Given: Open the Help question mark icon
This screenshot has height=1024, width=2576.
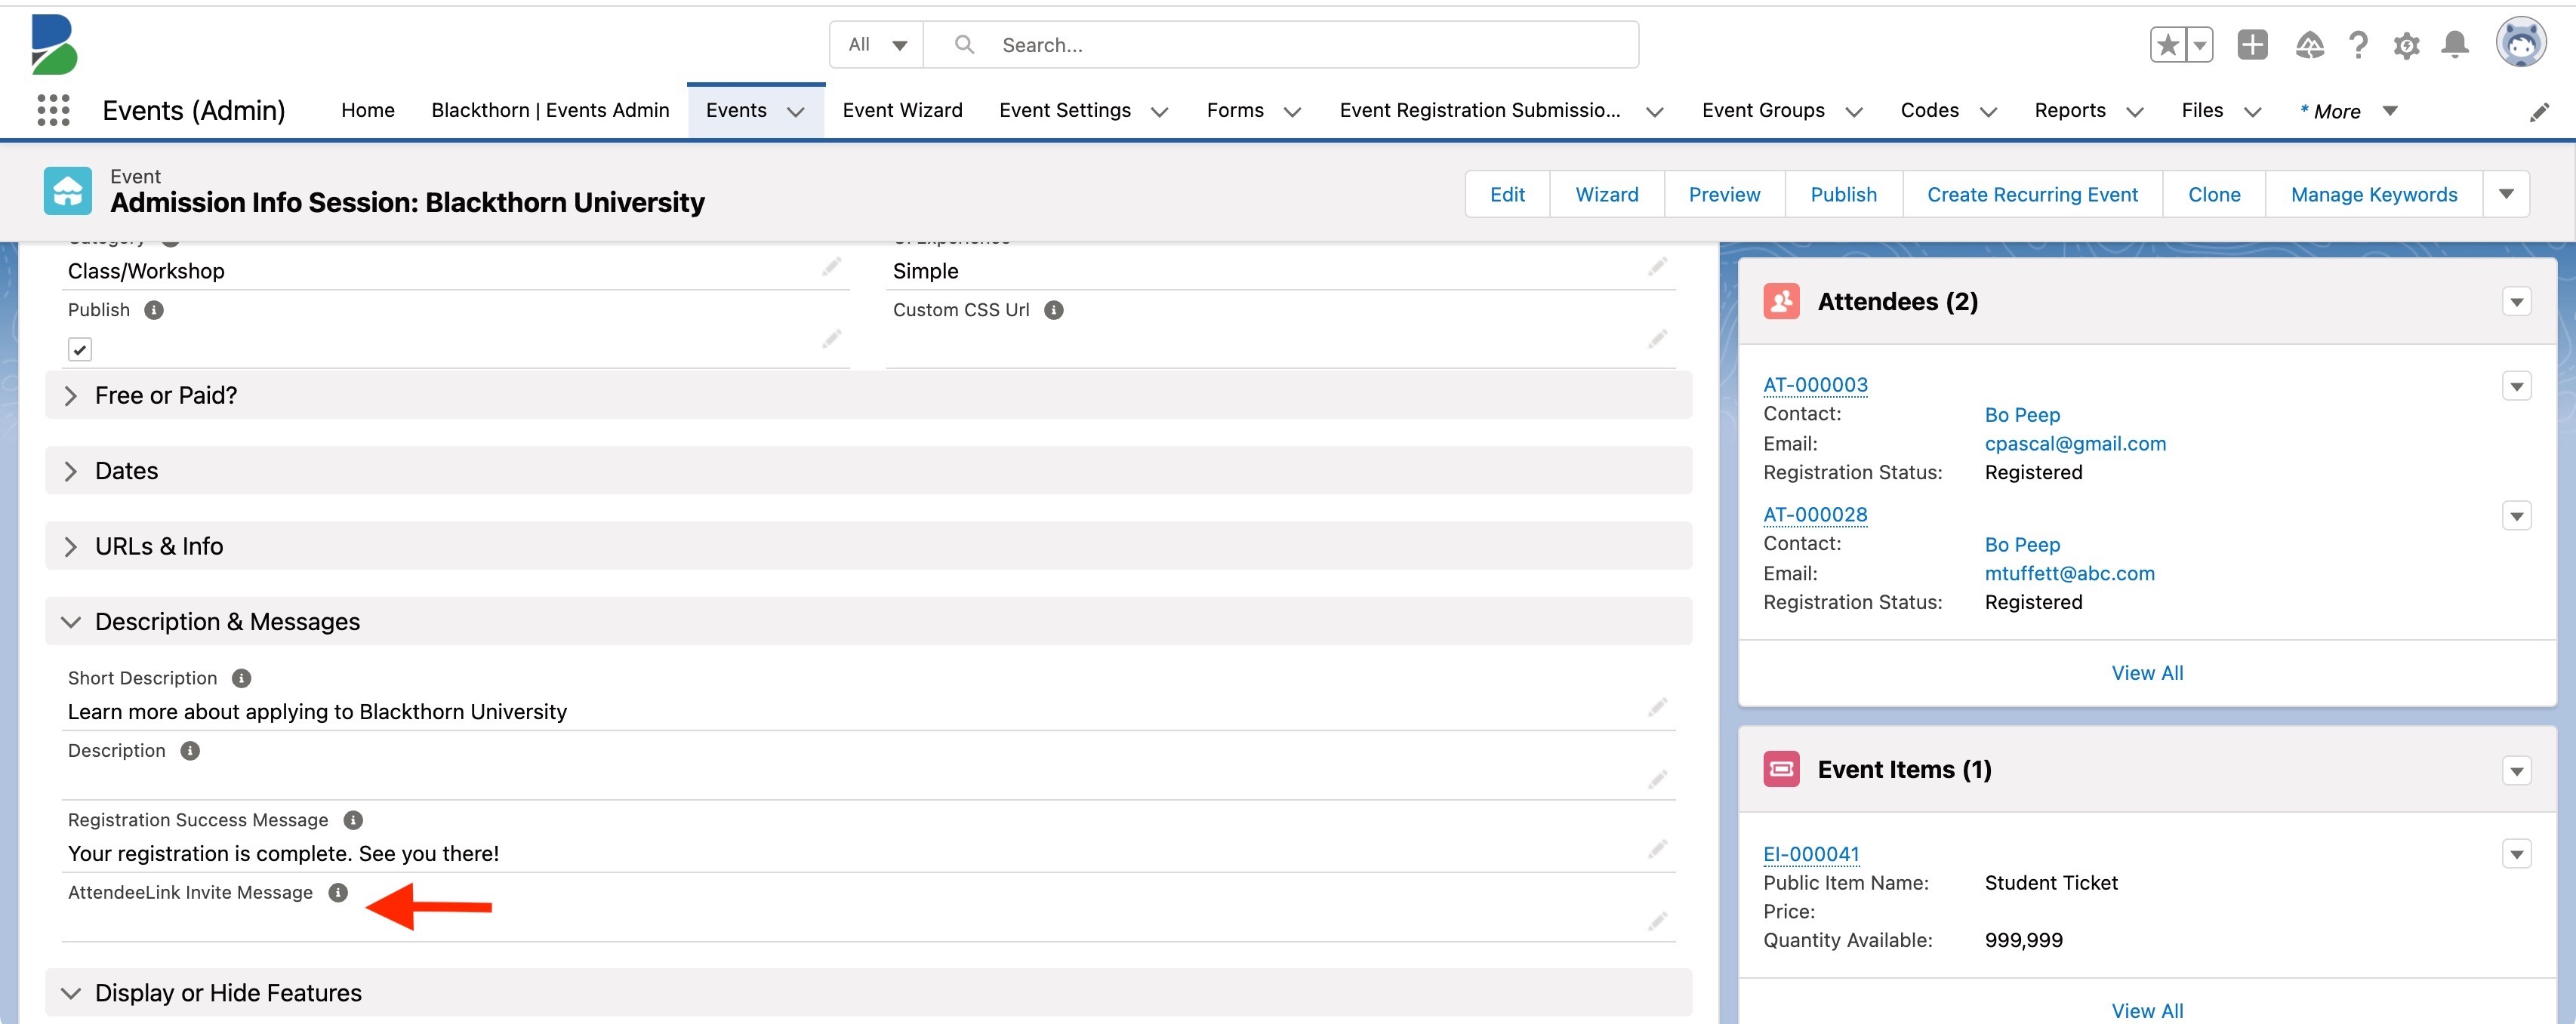Looking at the screenshot, I should tap(2358, 45).
